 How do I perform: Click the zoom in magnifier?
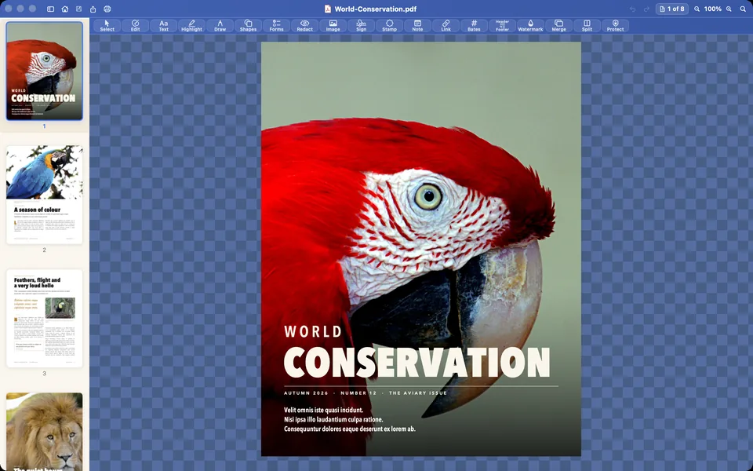(x=729, y=9)
